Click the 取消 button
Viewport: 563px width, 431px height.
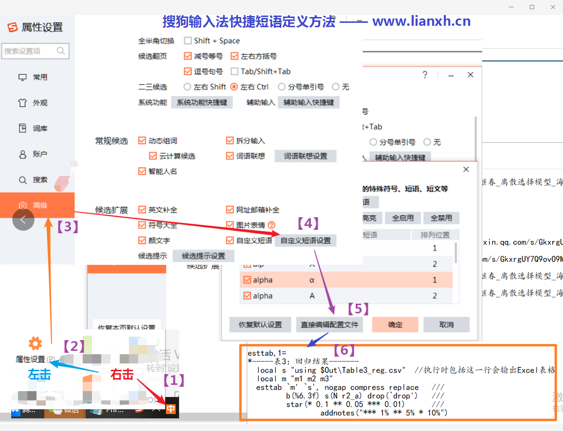pos(447,325)
